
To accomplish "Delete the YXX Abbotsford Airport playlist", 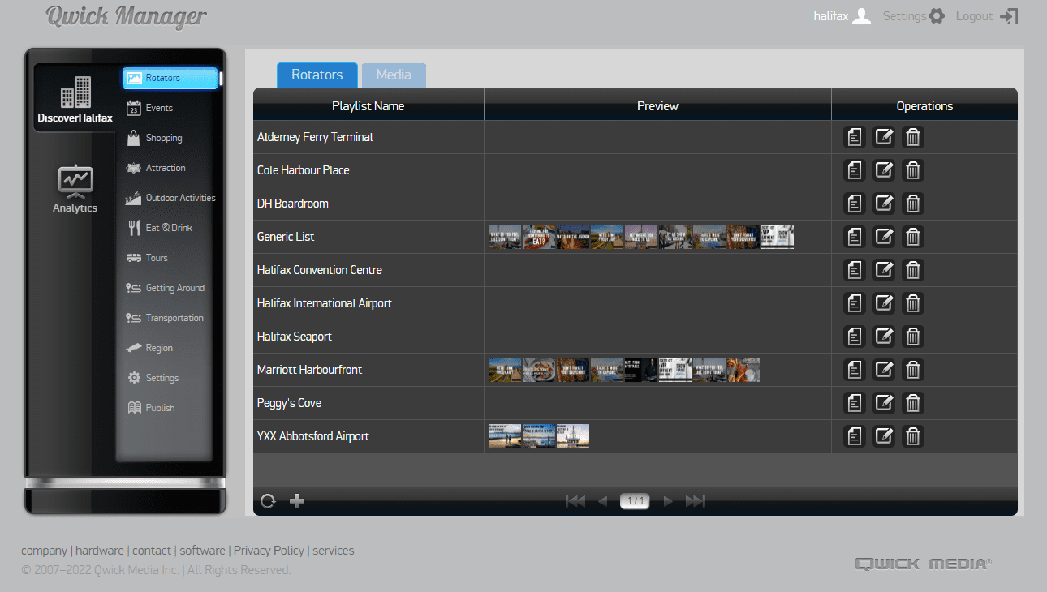I will [913, 436].
